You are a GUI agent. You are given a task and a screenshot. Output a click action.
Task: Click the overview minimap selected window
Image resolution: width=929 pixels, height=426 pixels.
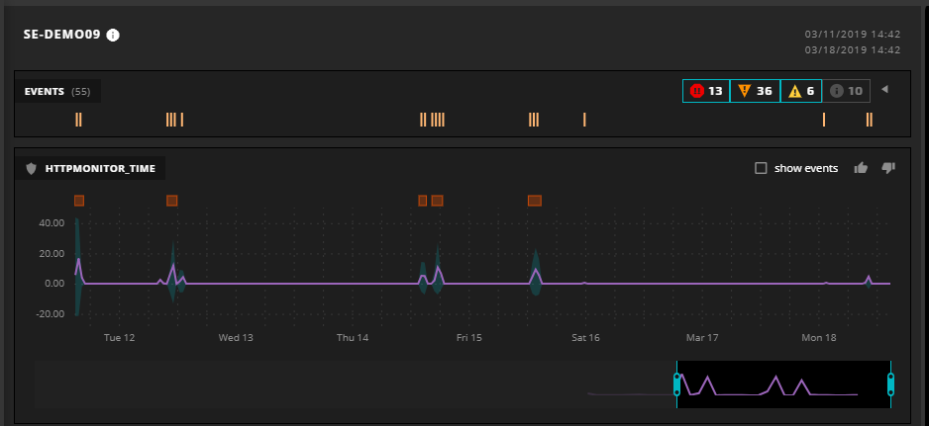click(x=782, y=384)
